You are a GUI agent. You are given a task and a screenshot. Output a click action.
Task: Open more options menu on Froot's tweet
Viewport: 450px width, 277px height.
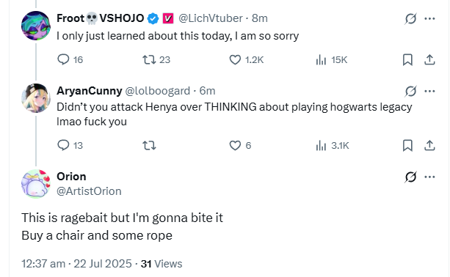coord(429,18)
